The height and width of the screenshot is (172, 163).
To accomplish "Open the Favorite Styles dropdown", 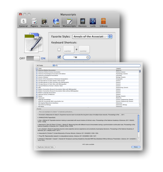I will (92, 37).
